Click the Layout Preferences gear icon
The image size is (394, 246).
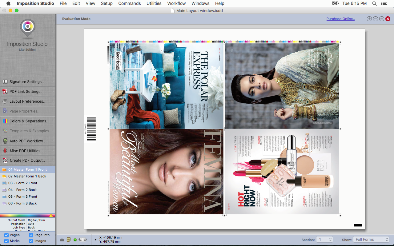[5, 101]
